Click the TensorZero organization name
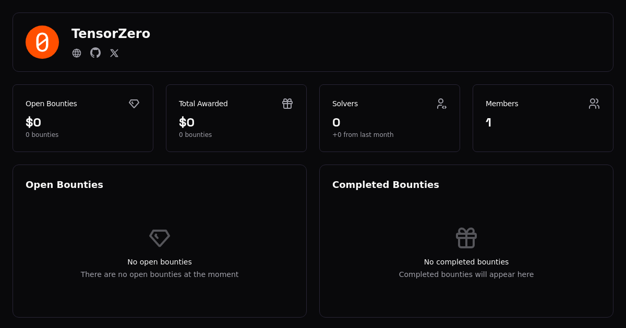626x328 pixels. (x=111, y=34)
